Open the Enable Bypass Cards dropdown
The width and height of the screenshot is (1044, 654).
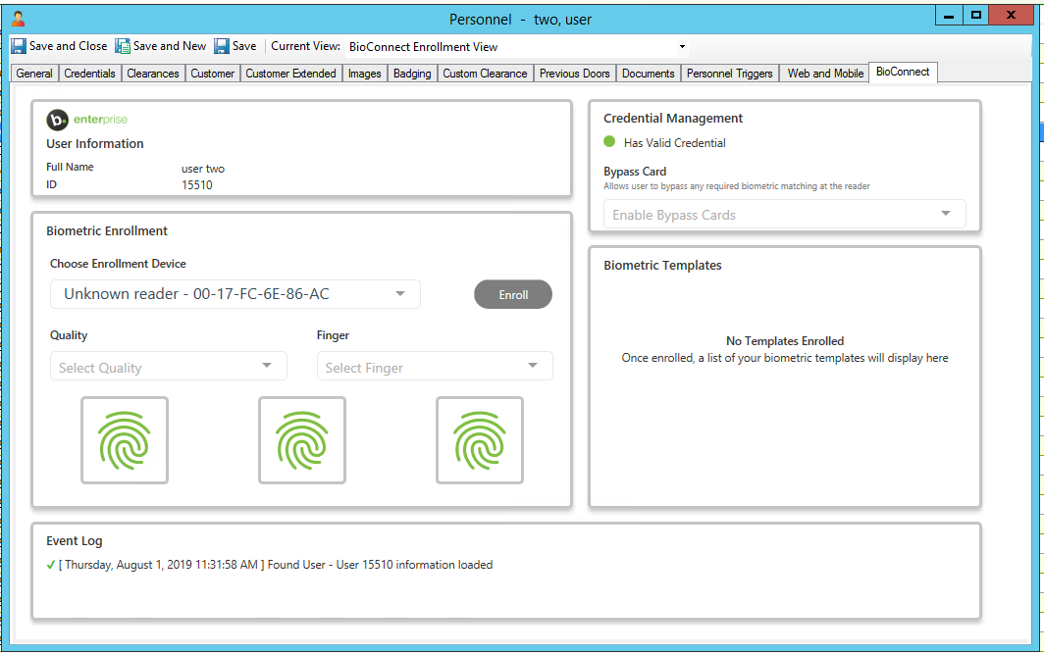pyautogui.click(x=784, y=215)
